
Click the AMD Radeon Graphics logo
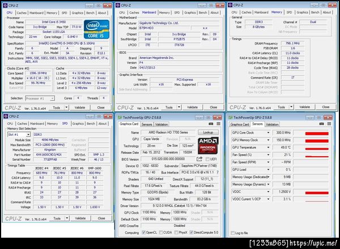coord(208,145)
